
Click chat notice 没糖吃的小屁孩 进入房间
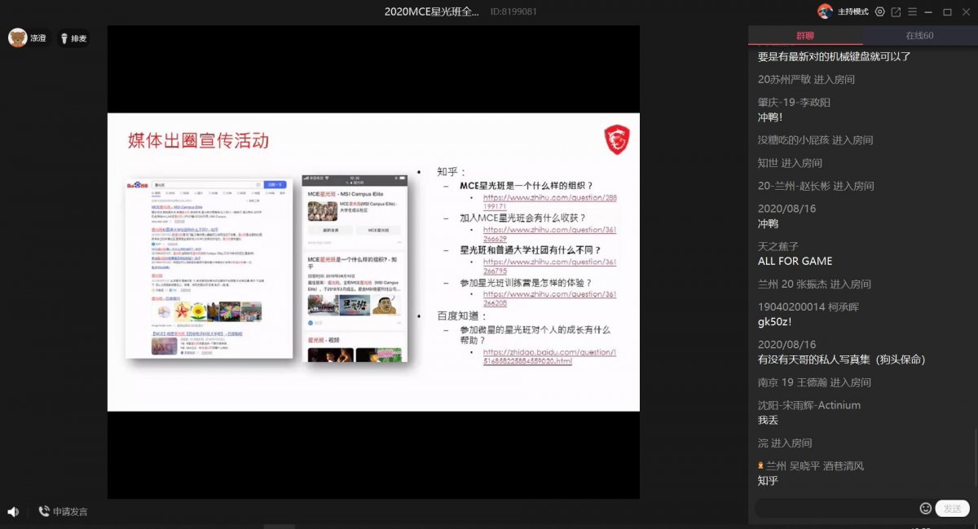tap(815, 139)
